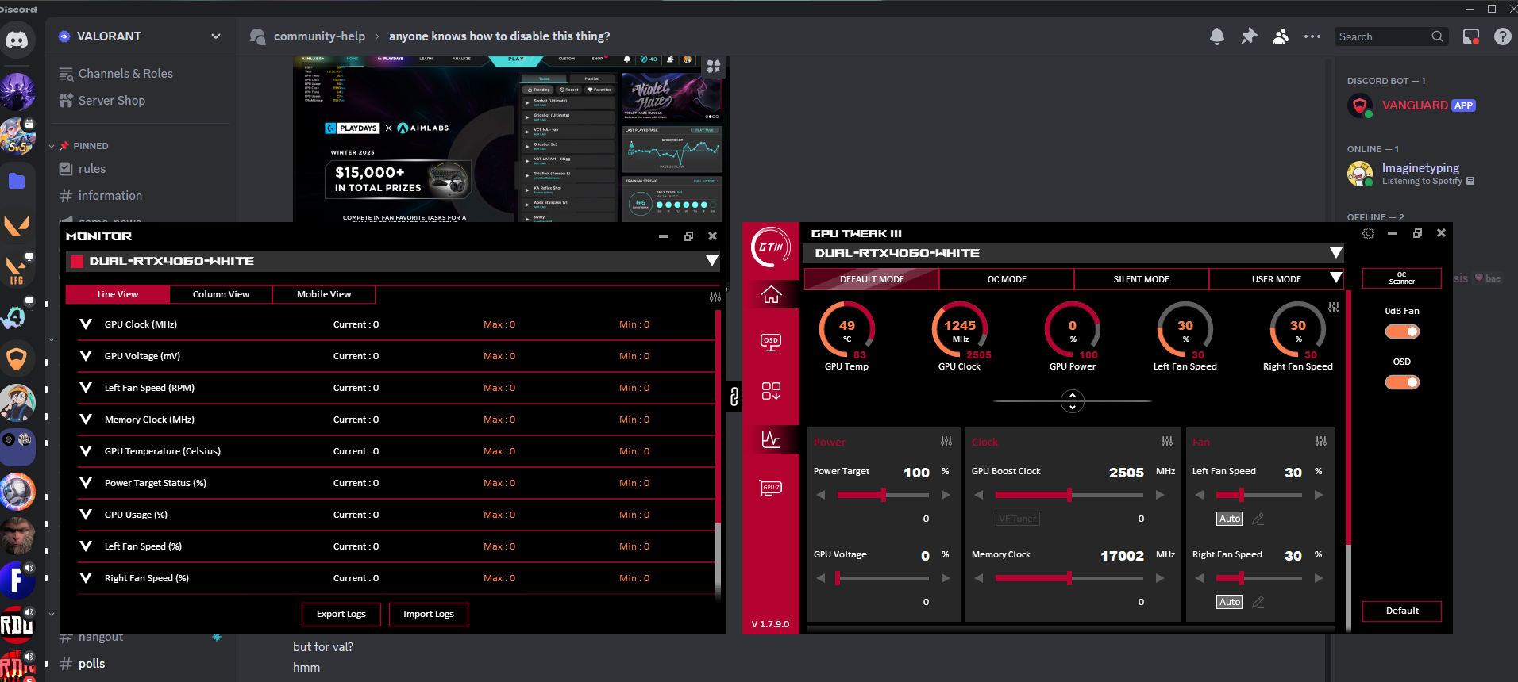Show pinned messages in Discord

point(1249,36)
